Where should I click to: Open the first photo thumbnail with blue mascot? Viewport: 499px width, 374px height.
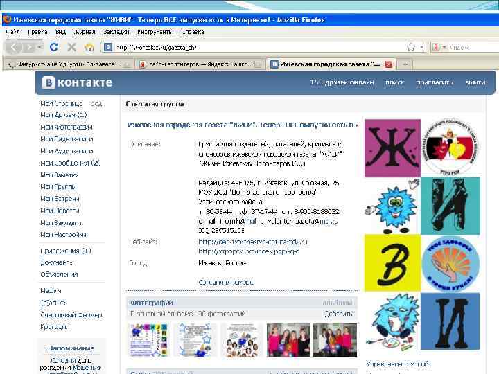148,339
